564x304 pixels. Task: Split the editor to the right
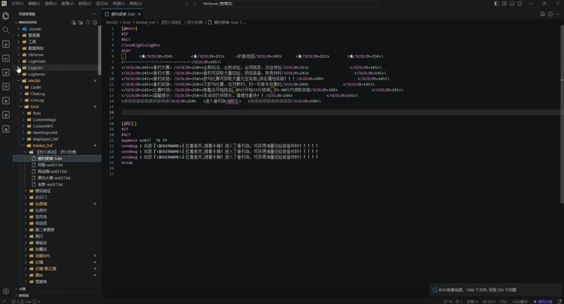[x=550, y=14]
